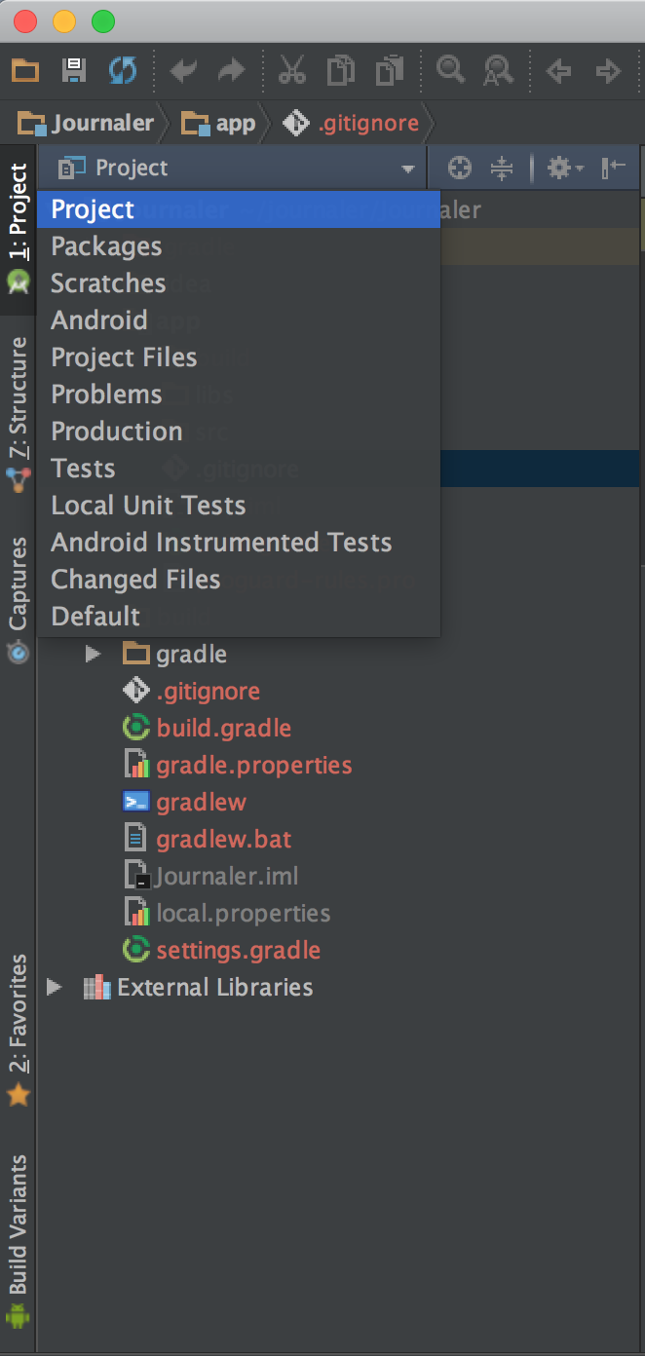Open project view settings gear

point(564,169)
